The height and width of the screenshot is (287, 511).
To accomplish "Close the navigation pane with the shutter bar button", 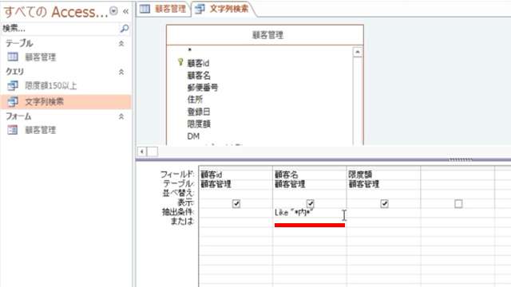I will click(126, 11).
